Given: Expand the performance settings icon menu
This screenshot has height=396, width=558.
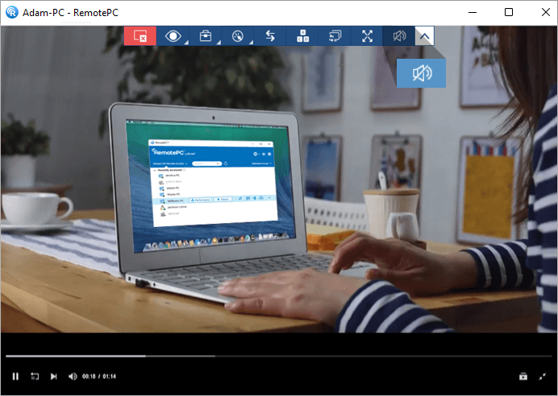Looking at the screenshot, I should pos(238,36).
